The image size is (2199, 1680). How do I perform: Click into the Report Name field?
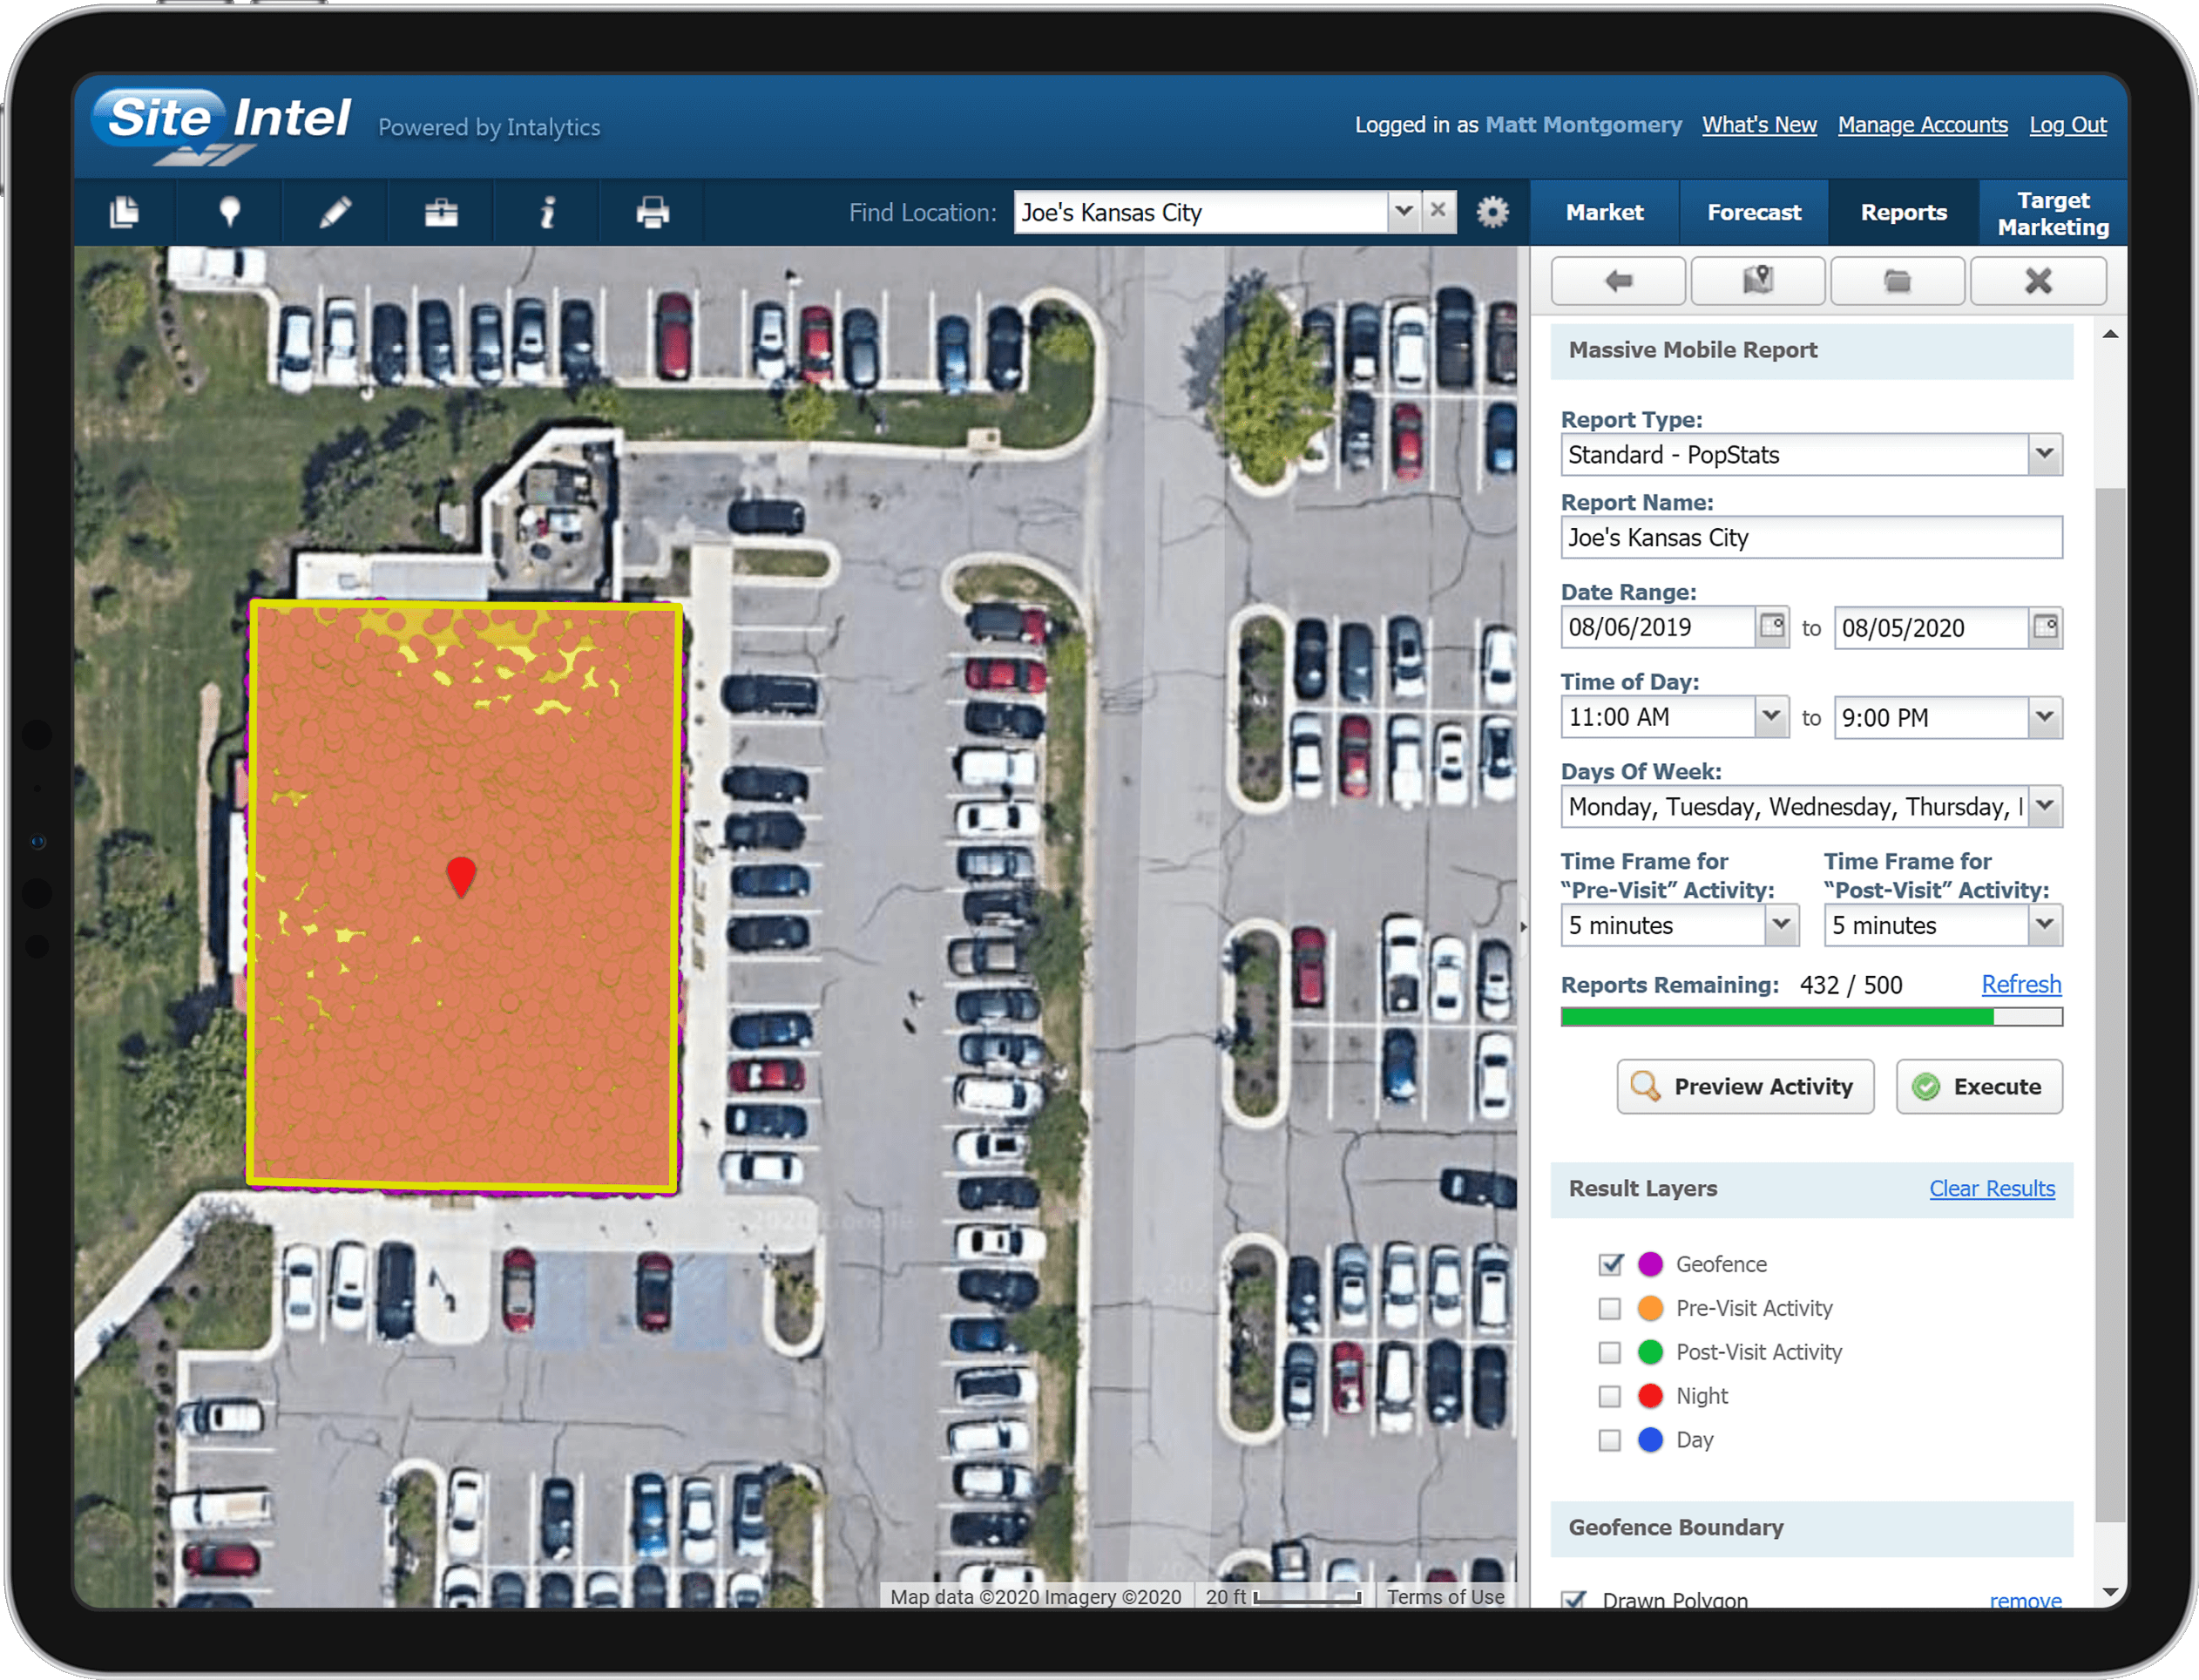tap(1811, 537)
